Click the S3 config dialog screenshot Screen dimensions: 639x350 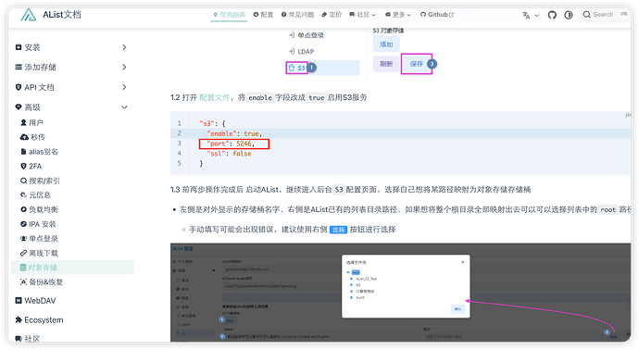point(401,293)
